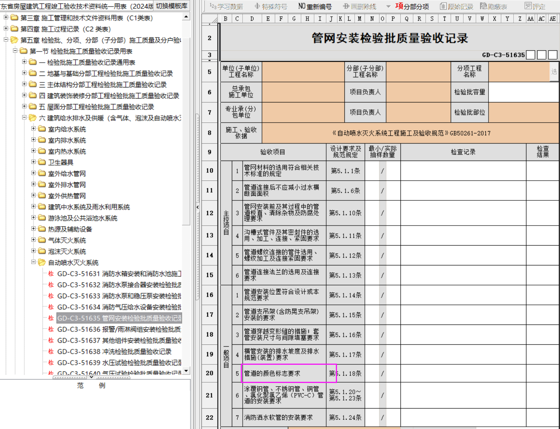The height and width of the screenshot is (429, 560).
Task: Click folder icon of 室内排水系统
Action: [42, 140]
